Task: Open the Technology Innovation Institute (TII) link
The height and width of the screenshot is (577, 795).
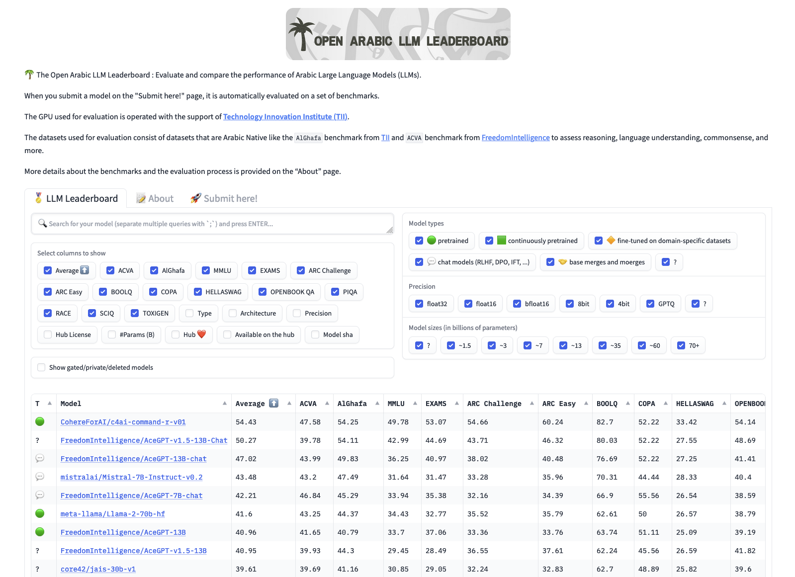Action: 285,117
